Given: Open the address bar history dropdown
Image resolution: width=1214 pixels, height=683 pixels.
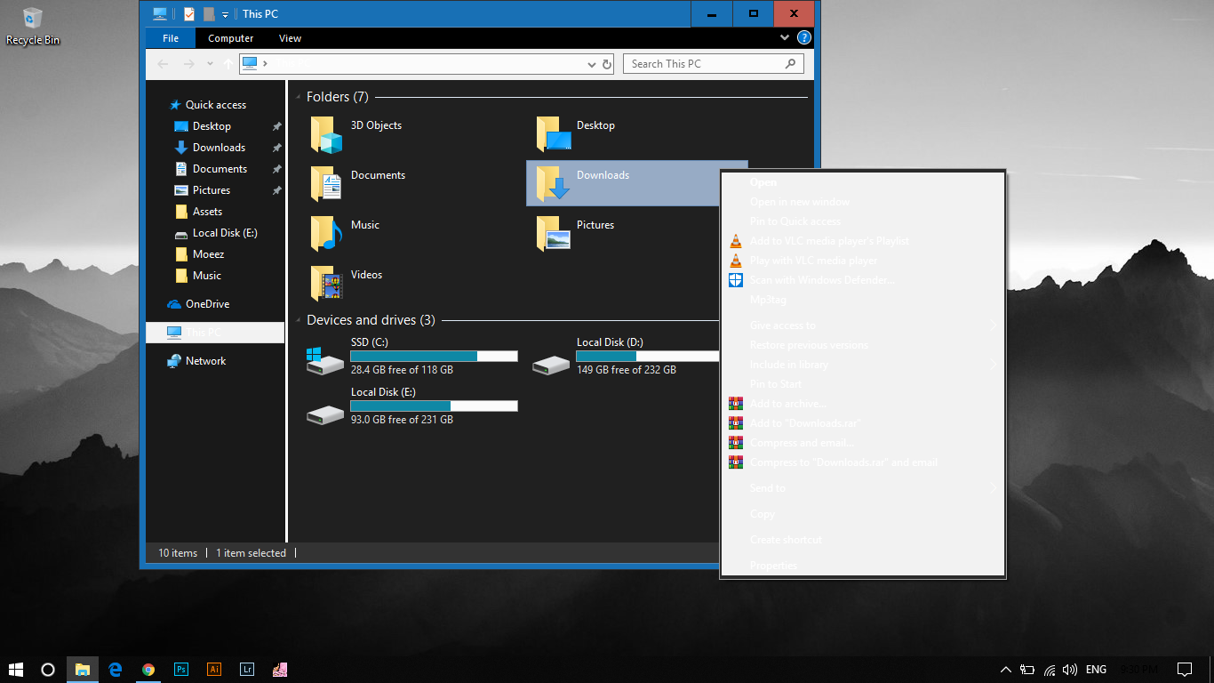Looking at the screenshot, I should pos(593,64).
